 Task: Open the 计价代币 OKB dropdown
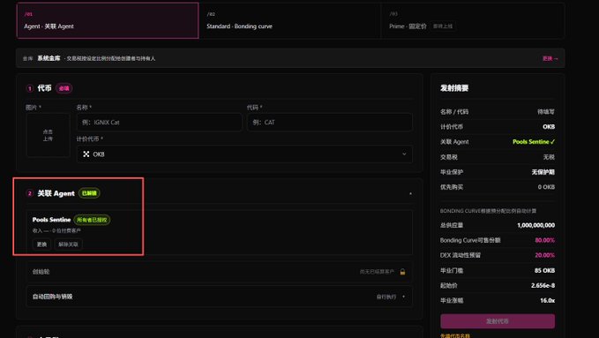[x=244, y=154]
